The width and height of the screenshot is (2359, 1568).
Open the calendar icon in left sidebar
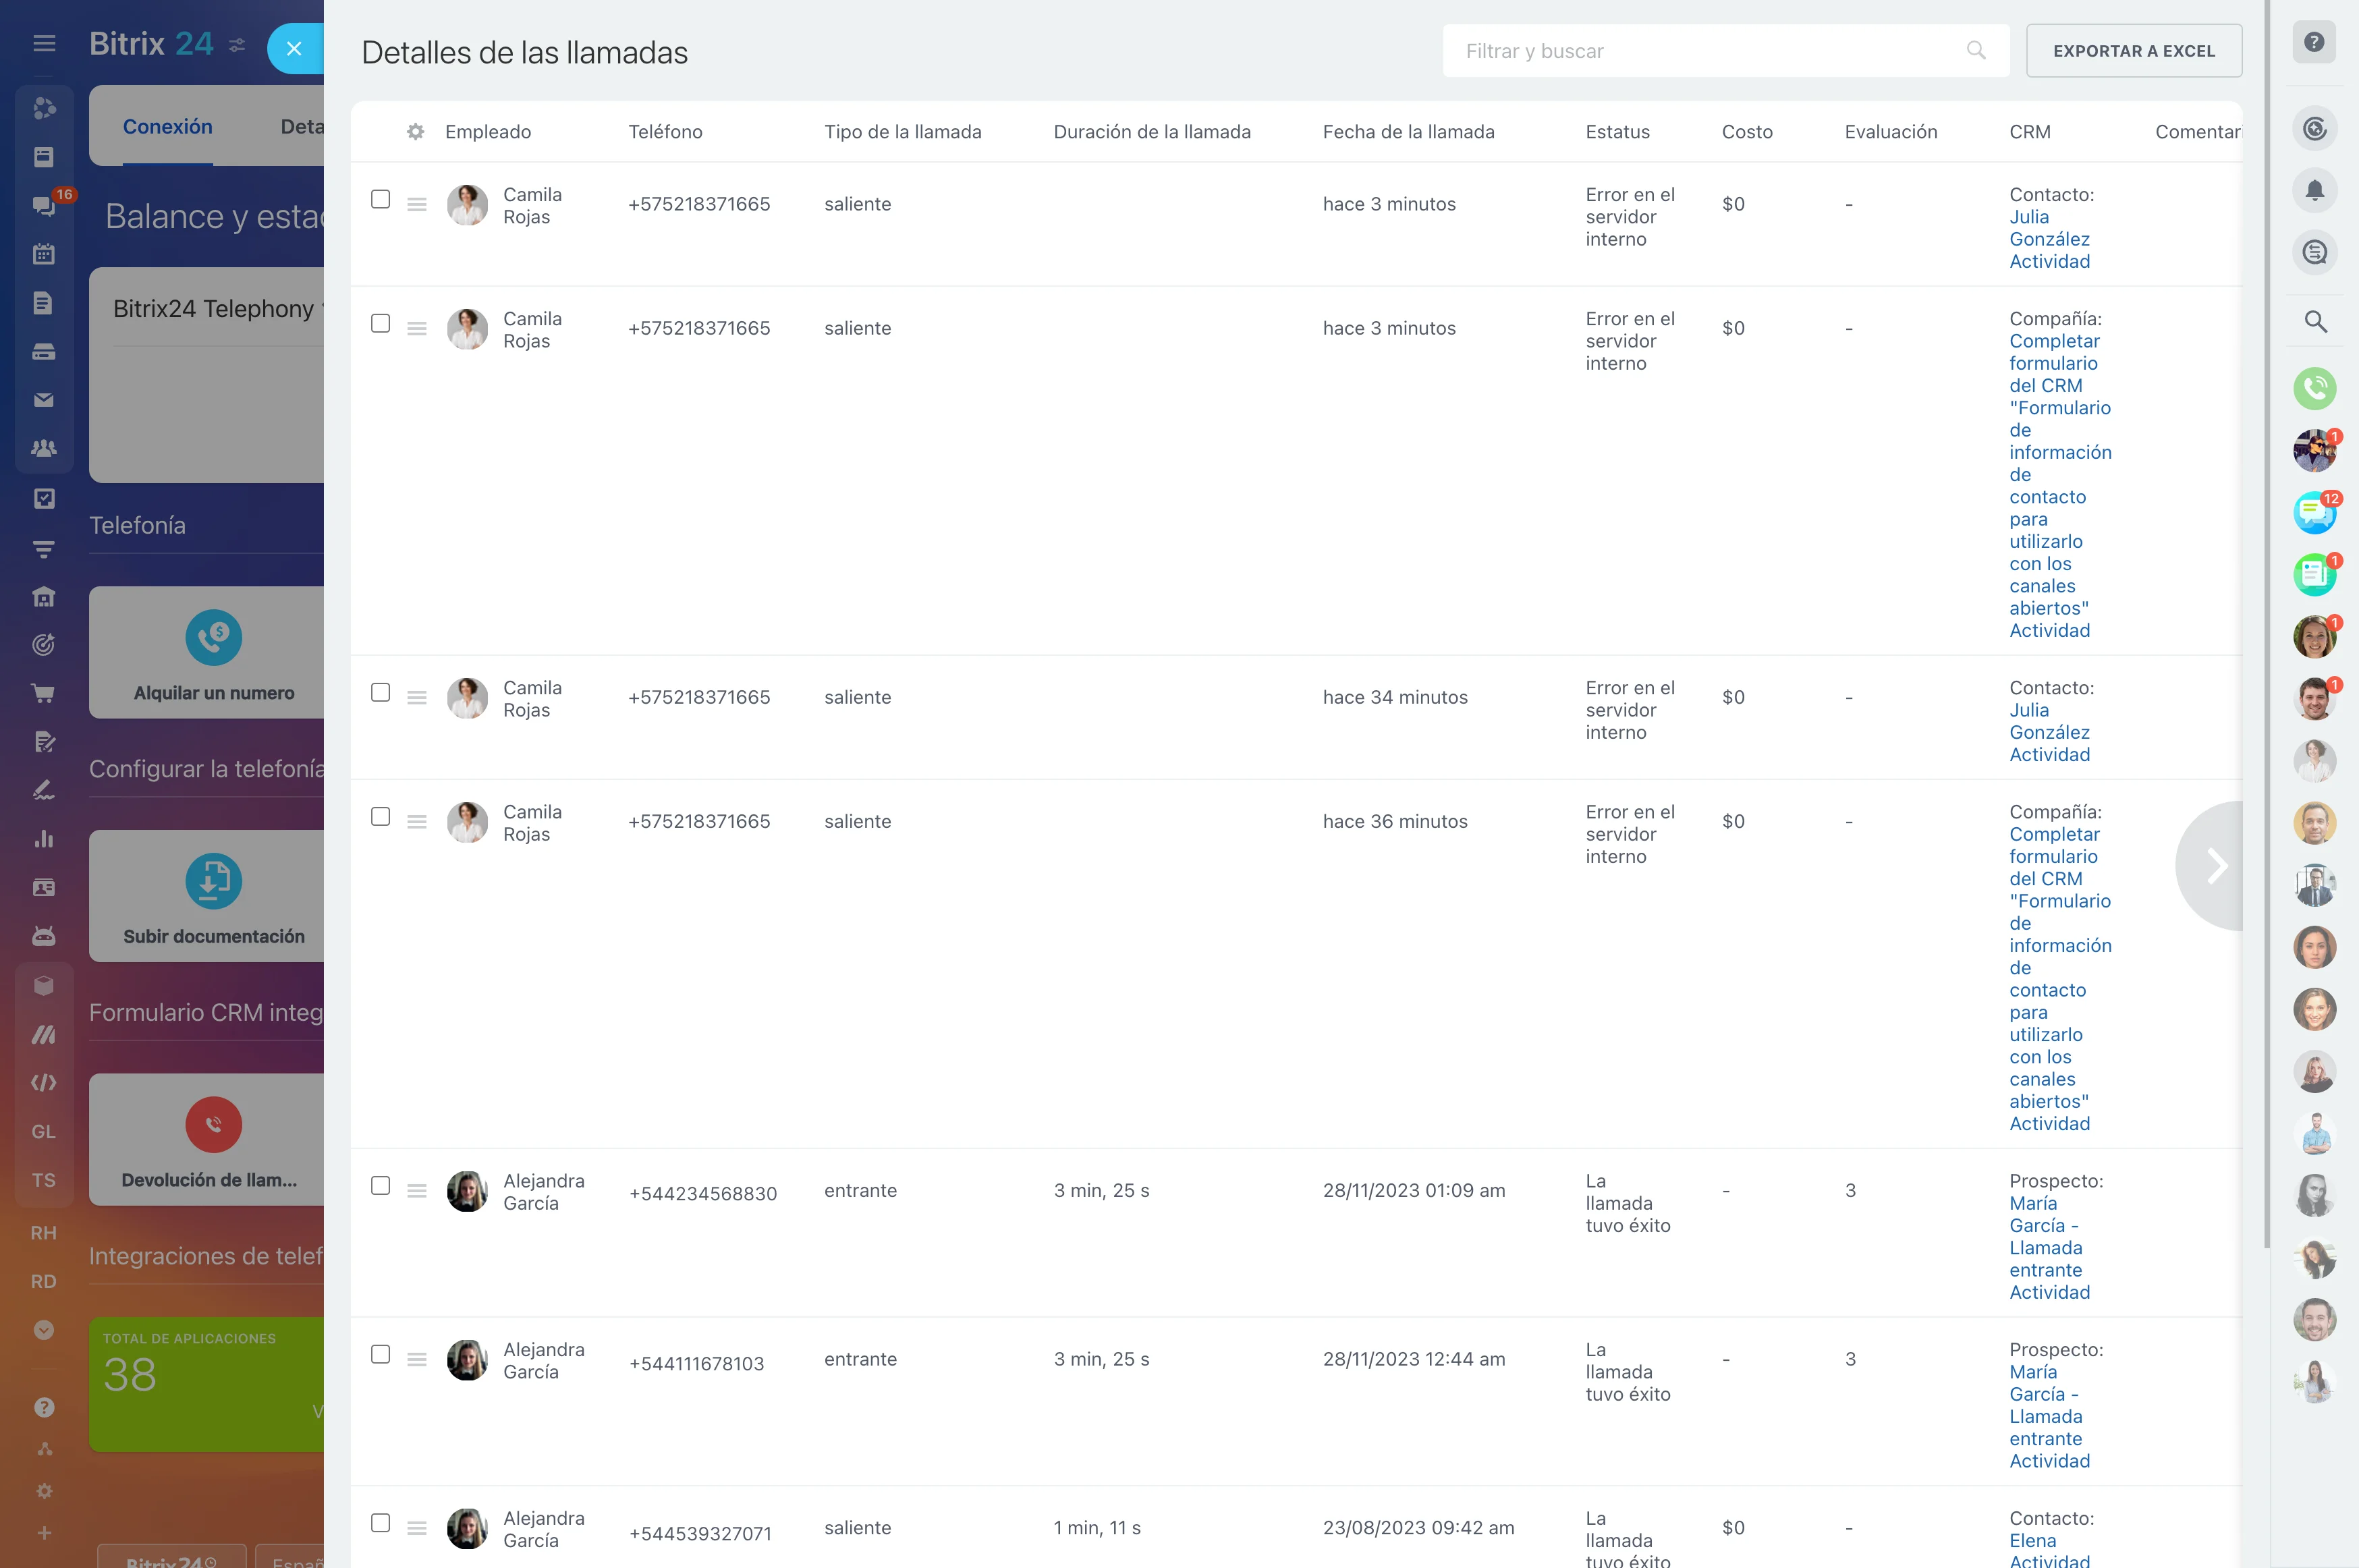(x=43, y=254)
